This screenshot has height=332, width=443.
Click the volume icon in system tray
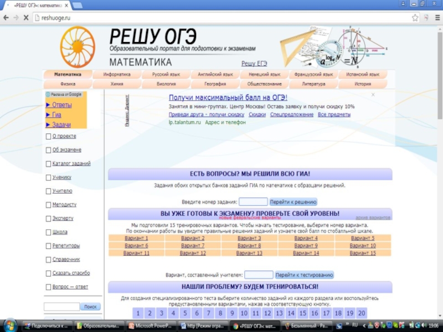[424, 325]
